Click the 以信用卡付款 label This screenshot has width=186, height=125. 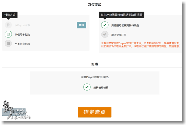point(22,35)
